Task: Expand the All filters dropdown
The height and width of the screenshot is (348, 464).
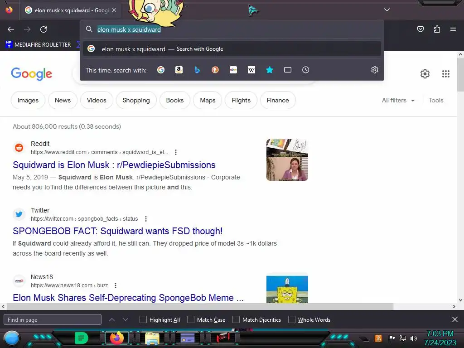Action: (x=398, y=100)
